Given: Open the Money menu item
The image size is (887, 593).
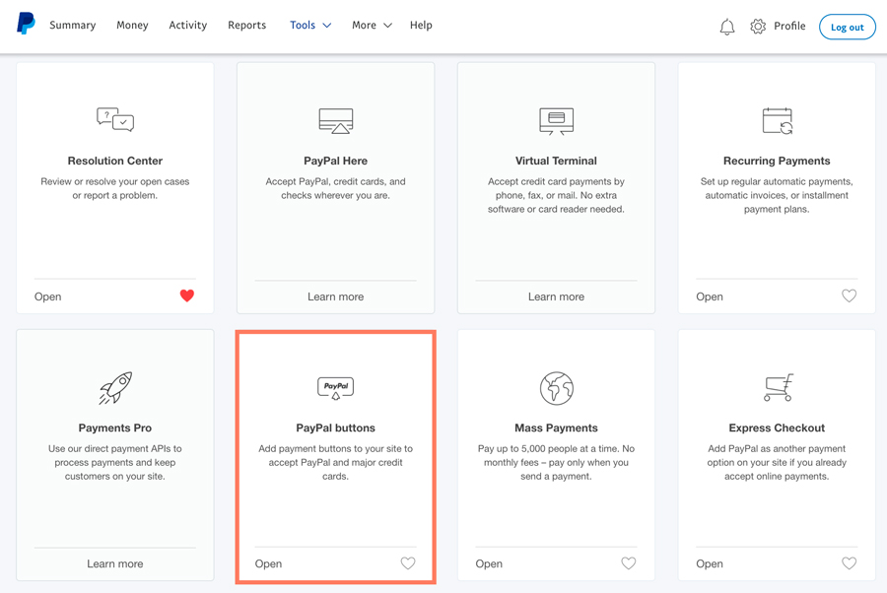Looking at the screenshot, I should pos(132,25).
